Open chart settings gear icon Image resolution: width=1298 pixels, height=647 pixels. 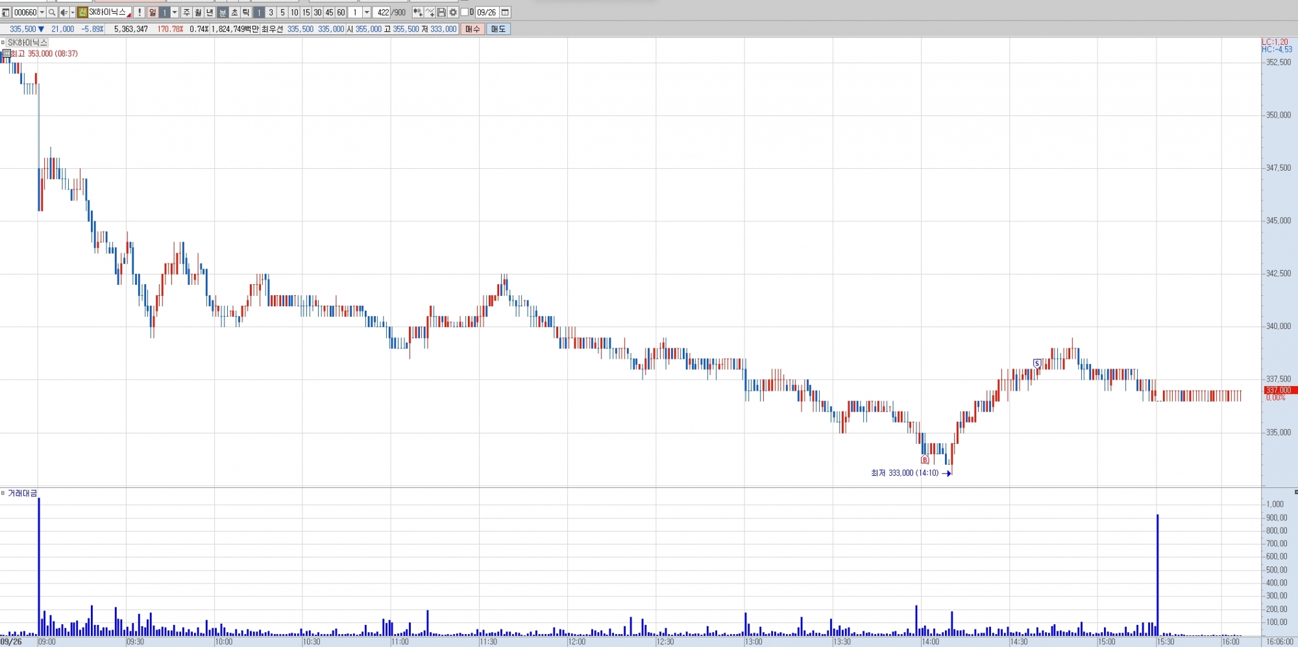point(453,12)
